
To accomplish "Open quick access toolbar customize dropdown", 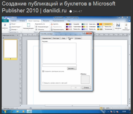I will click(x=17, y=18).
